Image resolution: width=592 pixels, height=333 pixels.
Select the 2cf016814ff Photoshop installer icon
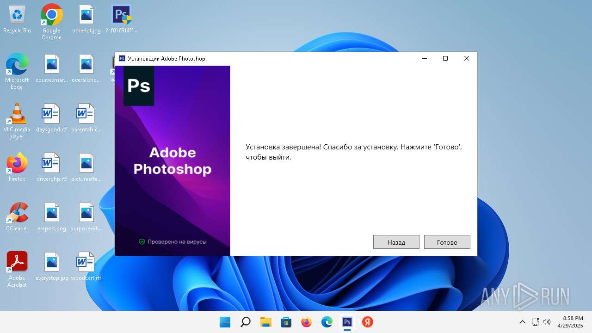[x=121, y=19]
